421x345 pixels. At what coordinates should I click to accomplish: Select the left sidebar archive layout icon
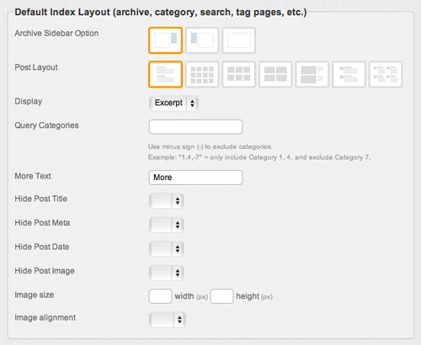202,40
